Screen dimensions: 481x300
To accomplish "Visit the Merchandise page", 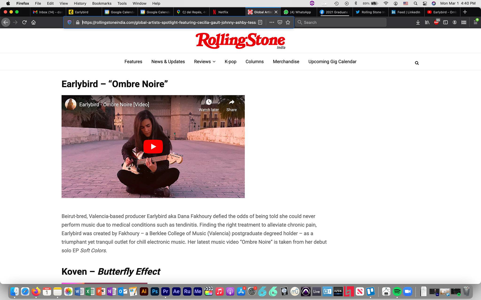I will click(x=286, y=61).
